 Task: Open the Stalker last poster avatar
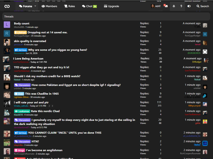pos(205,143)
